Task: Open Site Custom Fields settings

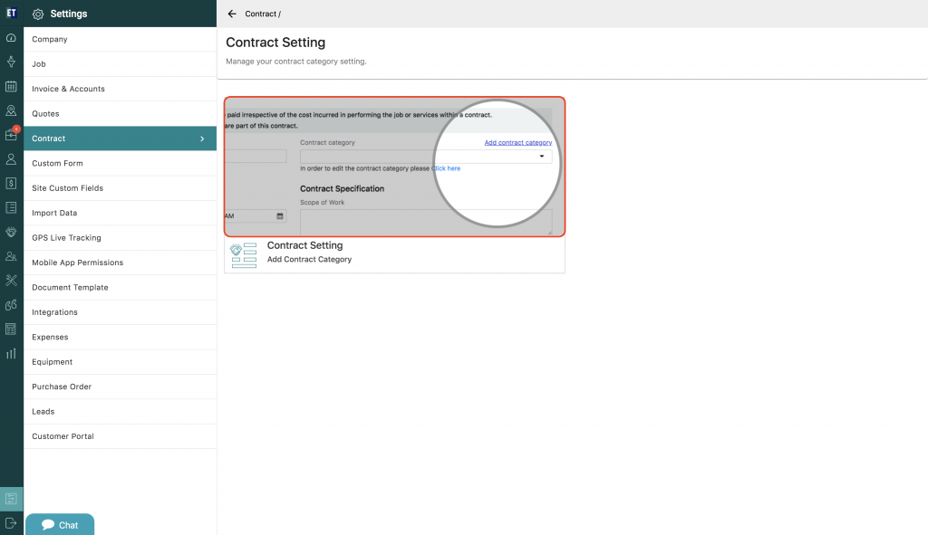Action: pos(121,188)
